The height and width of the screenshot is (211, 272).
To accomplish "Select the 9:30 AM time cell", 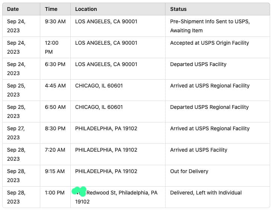I will pyautogui.click(x=55, y=21).
